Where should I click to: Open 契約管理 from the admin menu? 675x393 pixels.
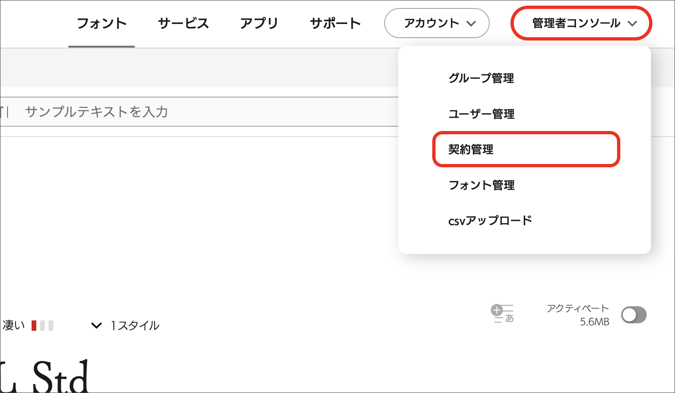click(x=470, y=149)
